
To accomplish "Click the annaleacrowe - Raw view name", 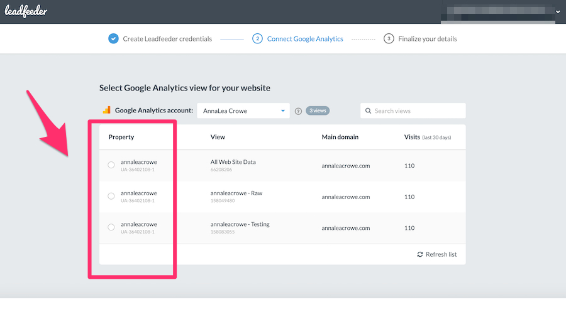I will (x=236, y=193).
